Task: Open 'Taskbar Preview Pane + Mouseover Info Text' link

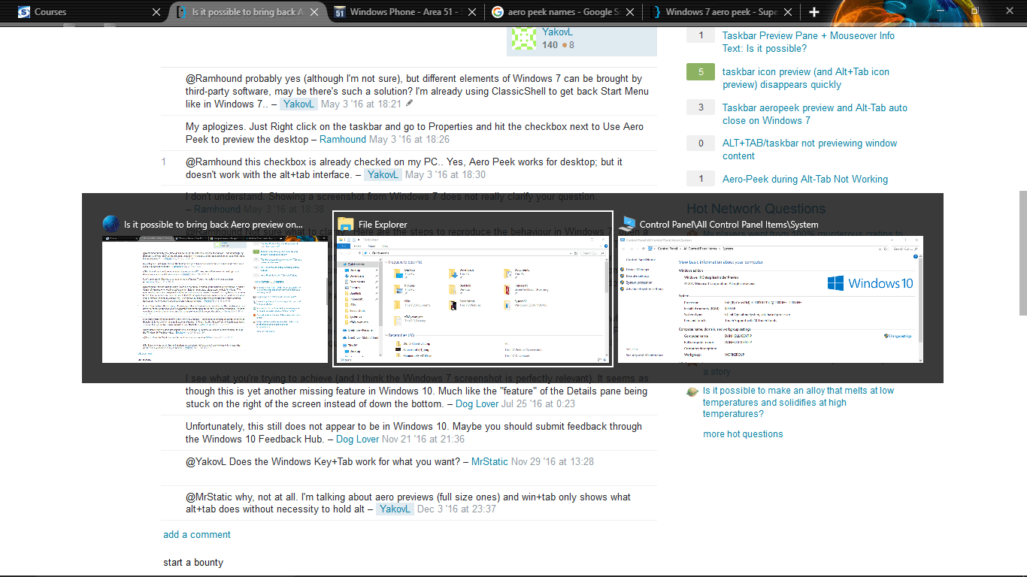Action: coord(808,42)
